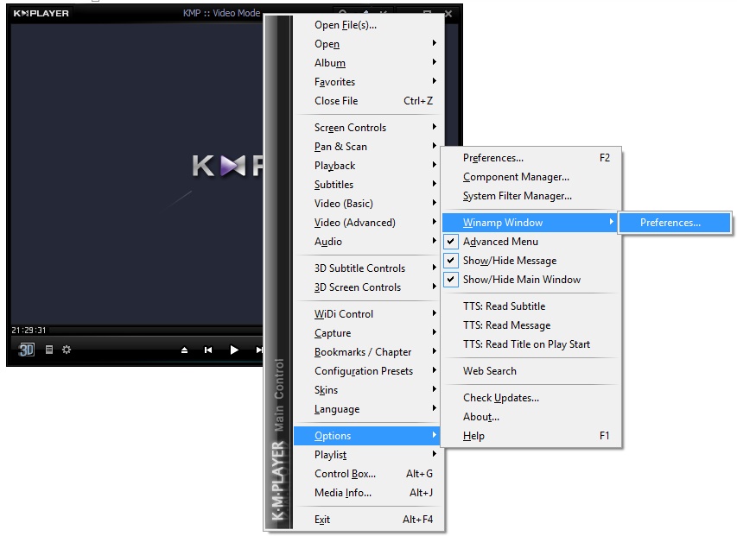Expand the Subtitles submenu
Screen dimensions: 737x536
[334, 185]
